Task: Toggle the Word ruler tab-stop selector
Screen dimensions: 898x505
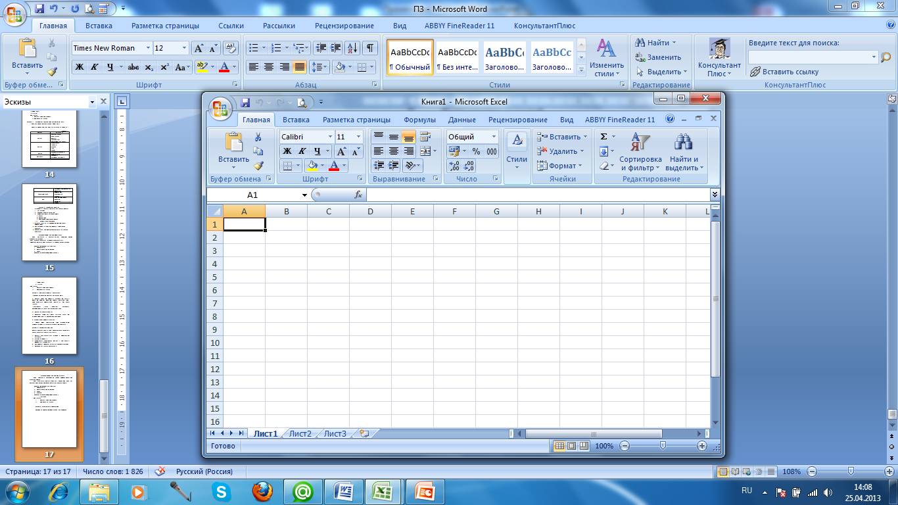Action: pyautogui.click(x=123, y=101)
